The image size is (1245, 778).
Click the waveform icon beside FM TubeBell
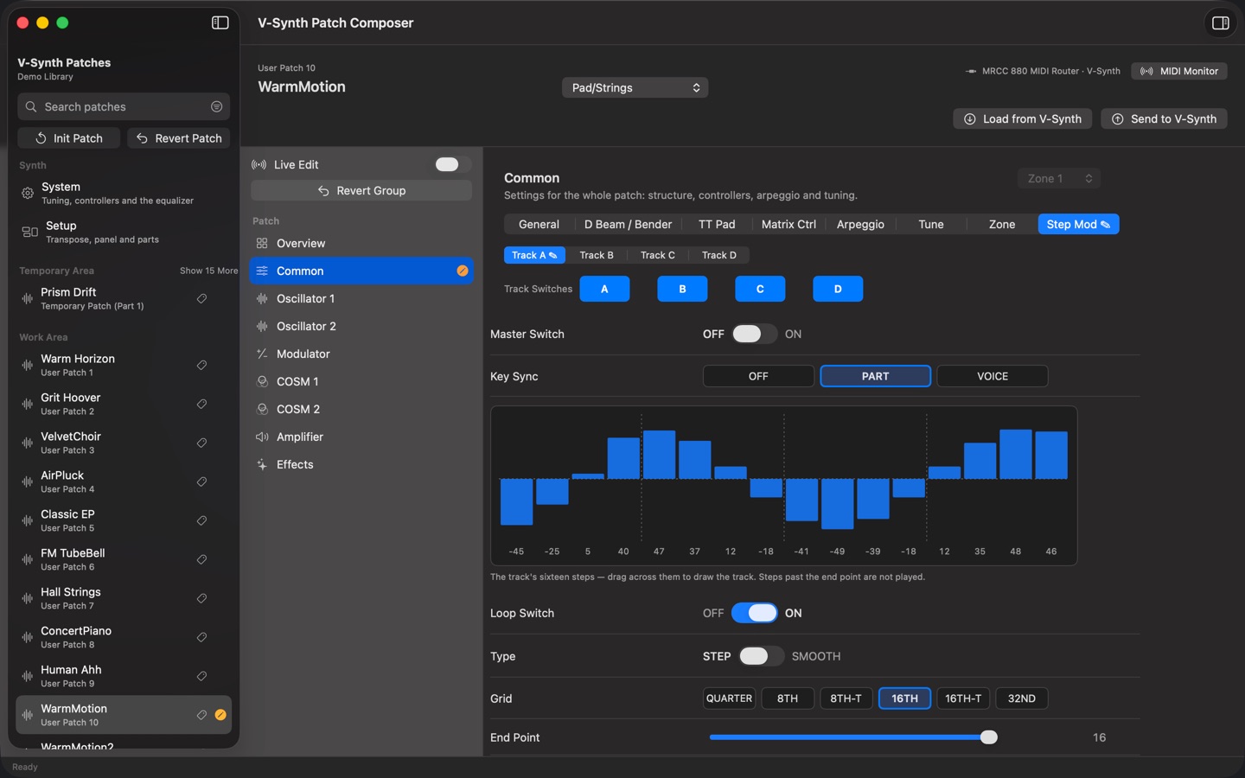click(x=28, y=559)
